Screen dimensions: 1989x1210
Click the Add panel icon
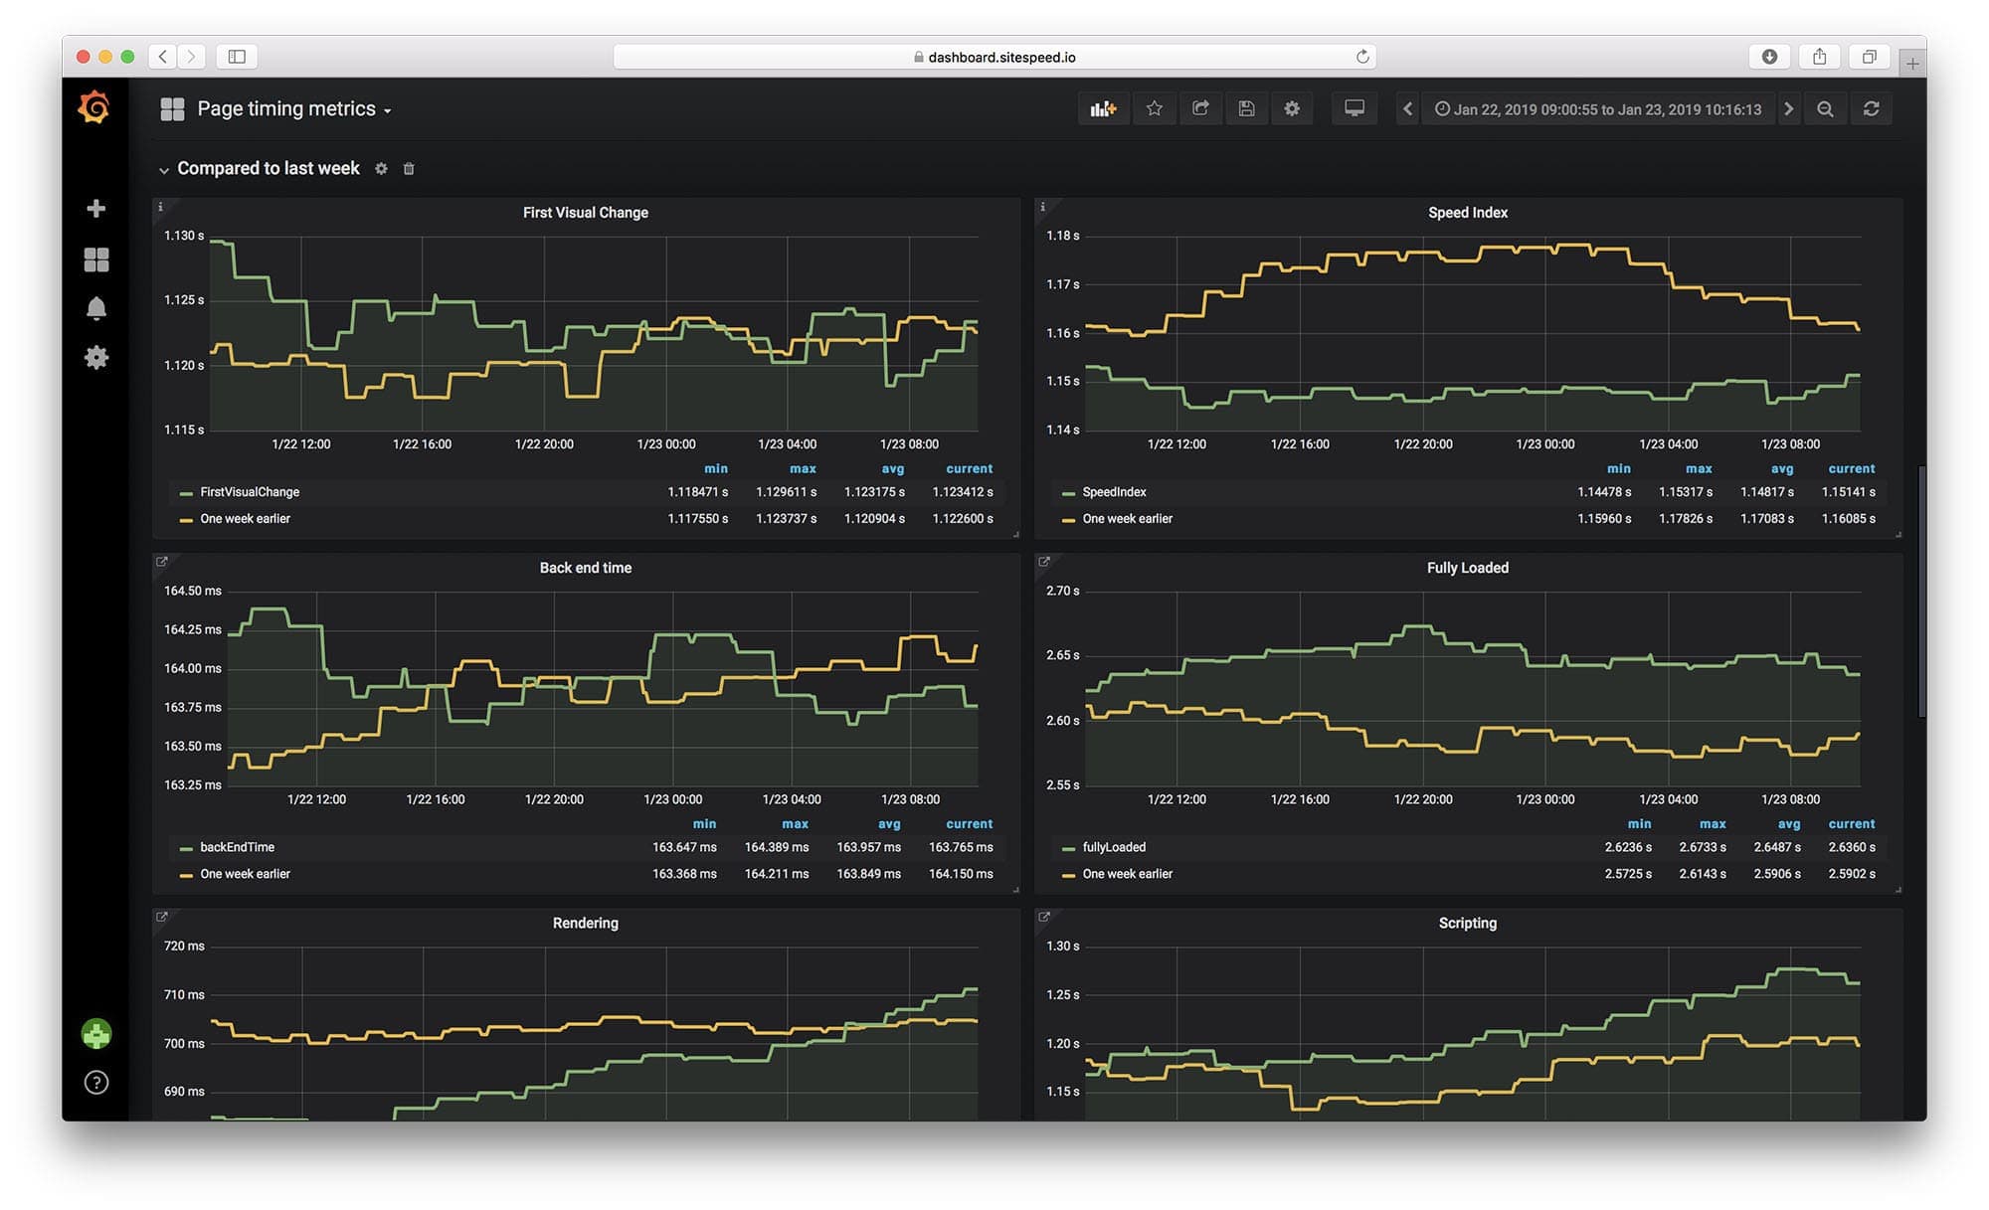[x=1103, y=109]
